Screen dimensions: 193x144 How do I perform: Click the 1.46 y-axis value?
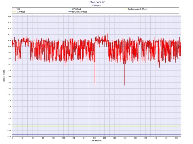tap(10, 16)
